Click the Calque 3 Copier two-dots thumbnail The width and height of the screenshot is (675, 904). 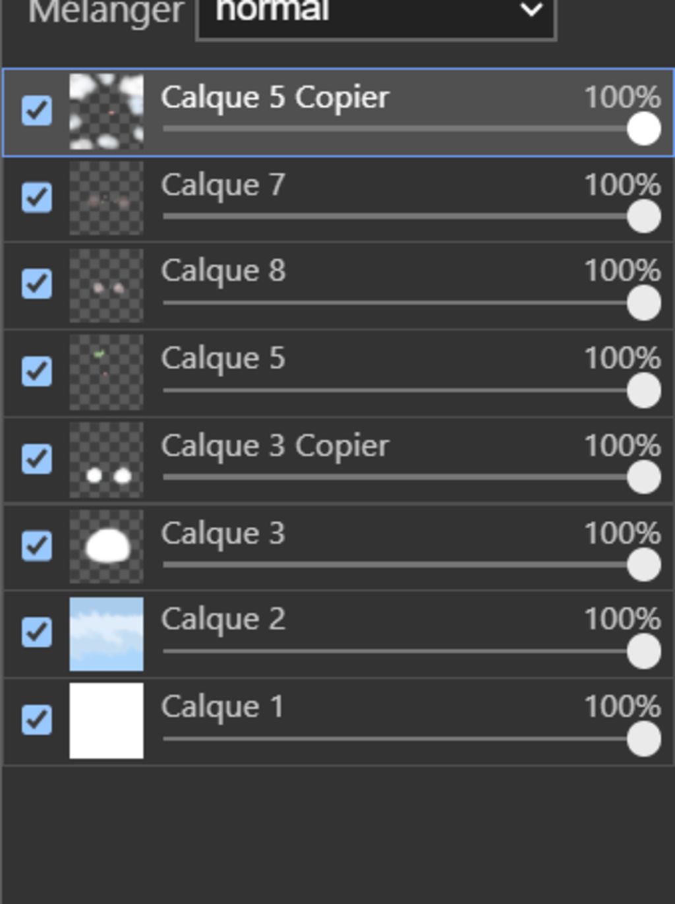(x=106, y=460)
